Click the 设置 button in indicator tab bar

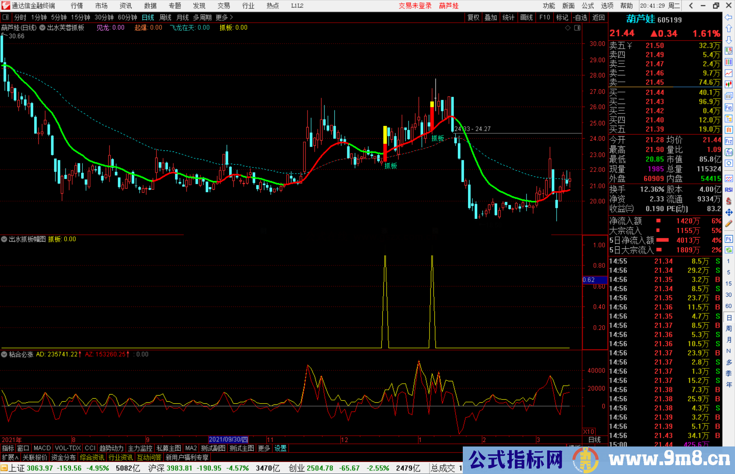pos(280,448)
